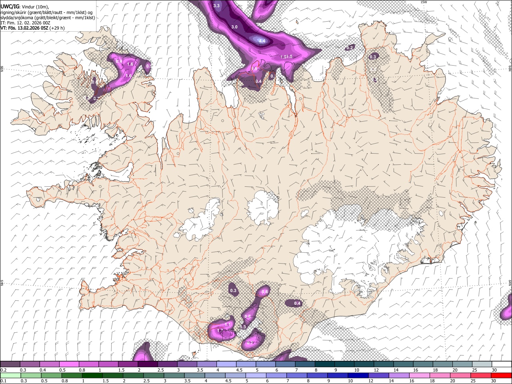Click the '0.2' precipitation label on the map
This screenshot has width=512, height=384.
click(x=350, y=48)
